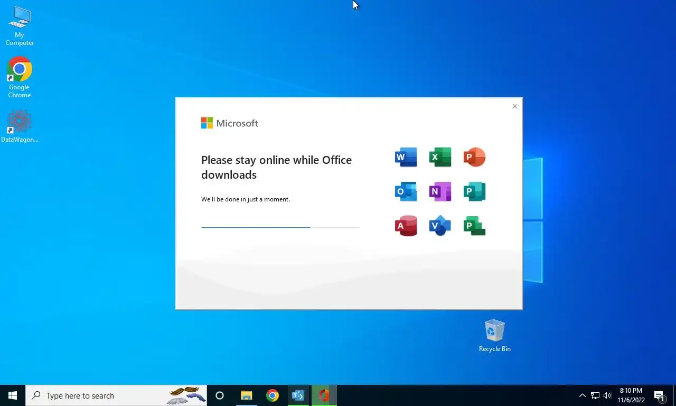Open the DataWagon desktop shortcut
The height and width of the screenshot is (406, 676).
point(20,126)
